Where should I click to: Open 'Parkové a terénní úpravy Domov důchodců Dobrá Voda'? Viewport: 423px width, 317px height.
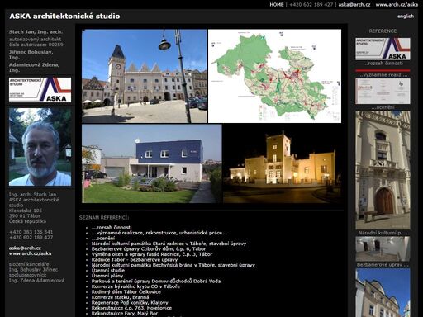[156, 282]
